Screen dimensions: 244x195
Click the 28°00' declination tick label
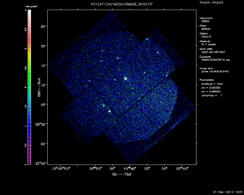41,124
